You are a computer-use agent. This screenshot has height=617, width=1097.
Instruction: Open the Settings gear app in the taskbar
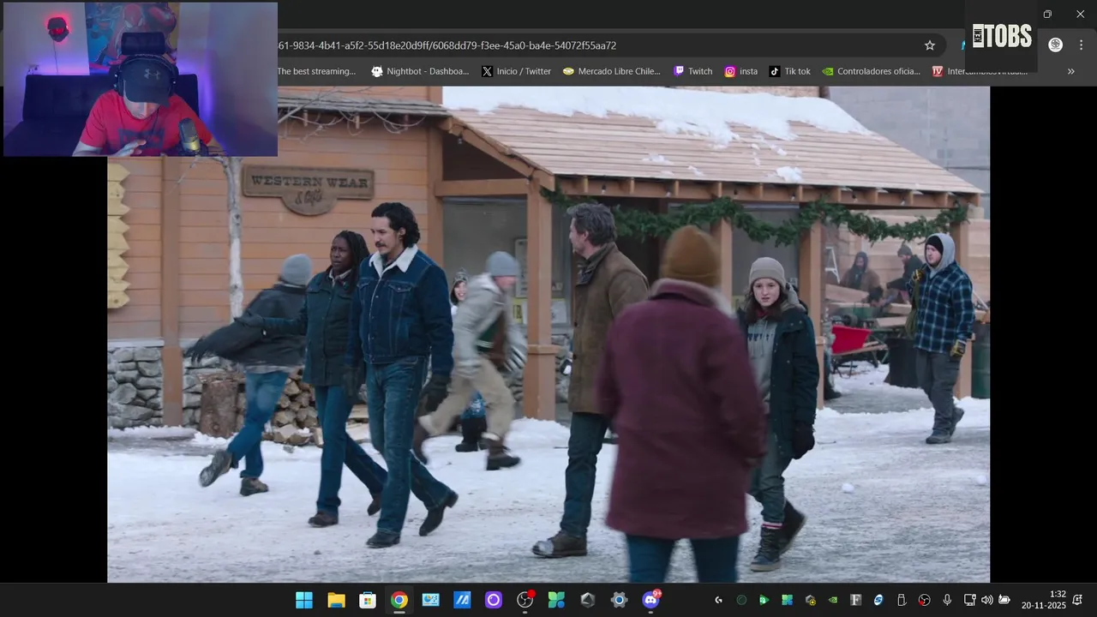click(x=620, y=600)
